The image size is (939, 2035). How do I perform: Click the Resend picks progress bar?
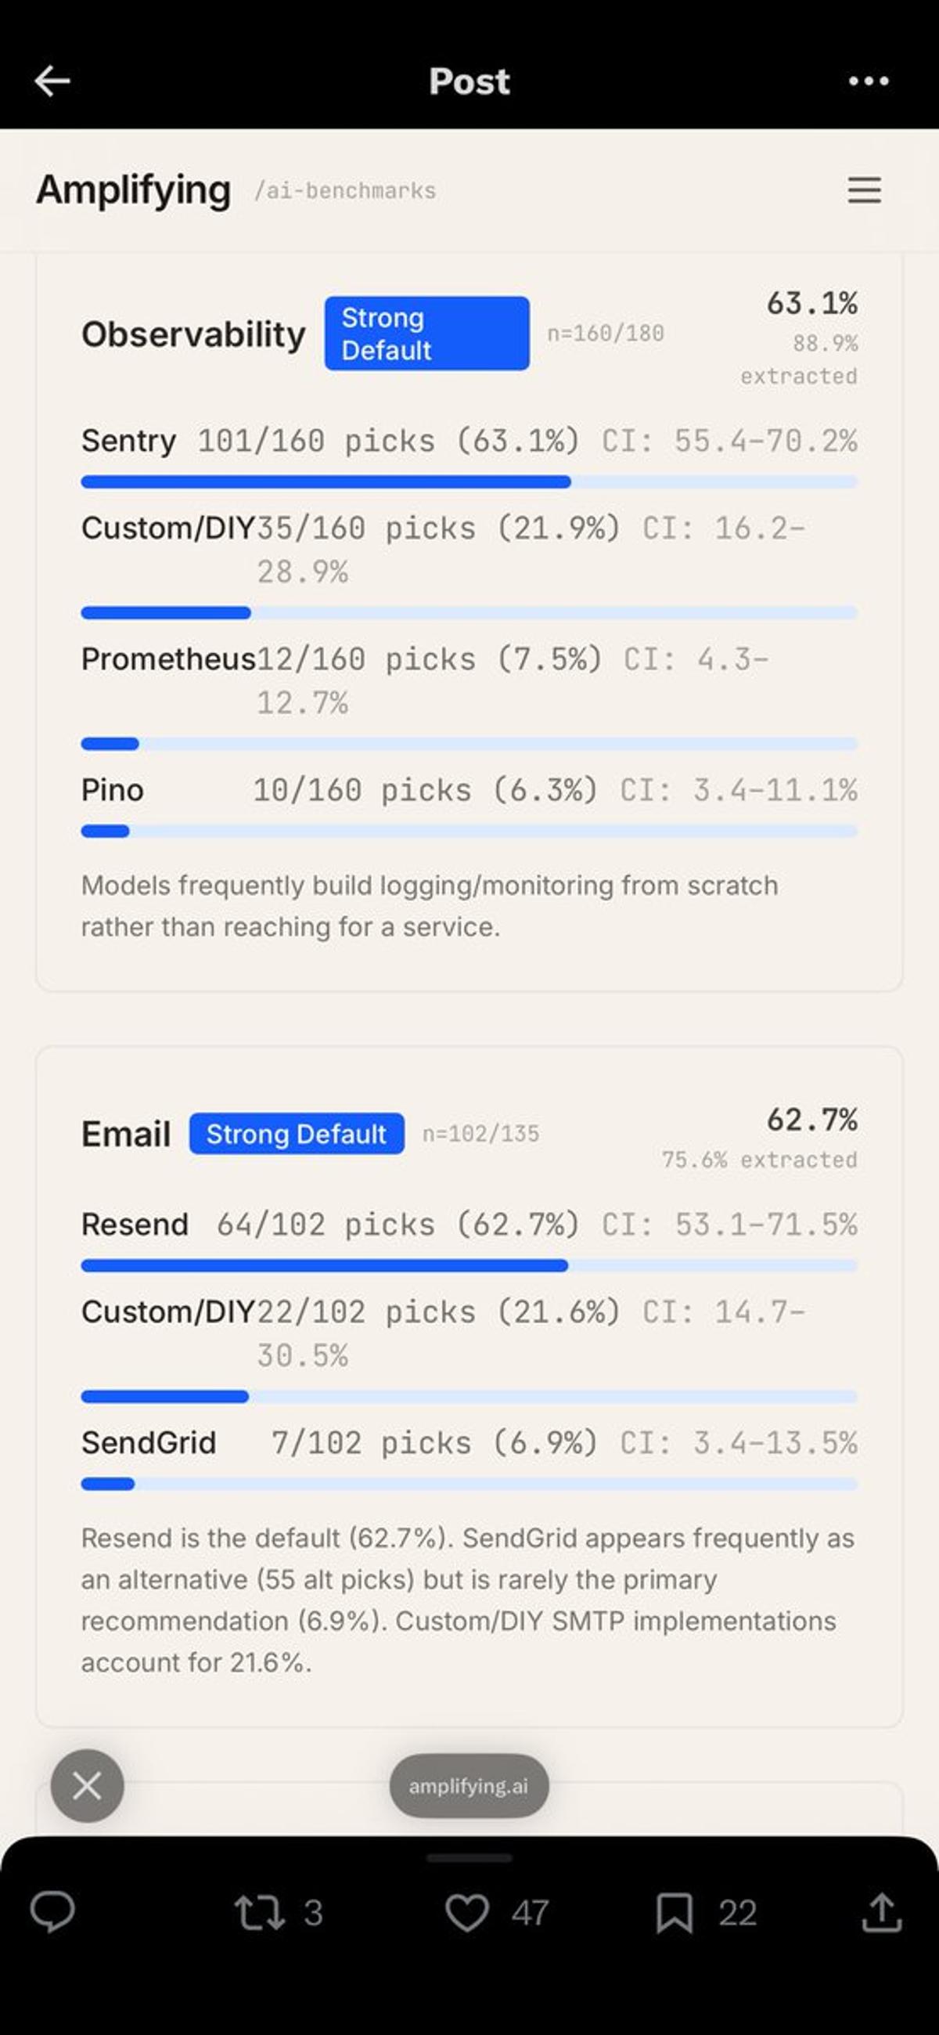(468, 1265)
